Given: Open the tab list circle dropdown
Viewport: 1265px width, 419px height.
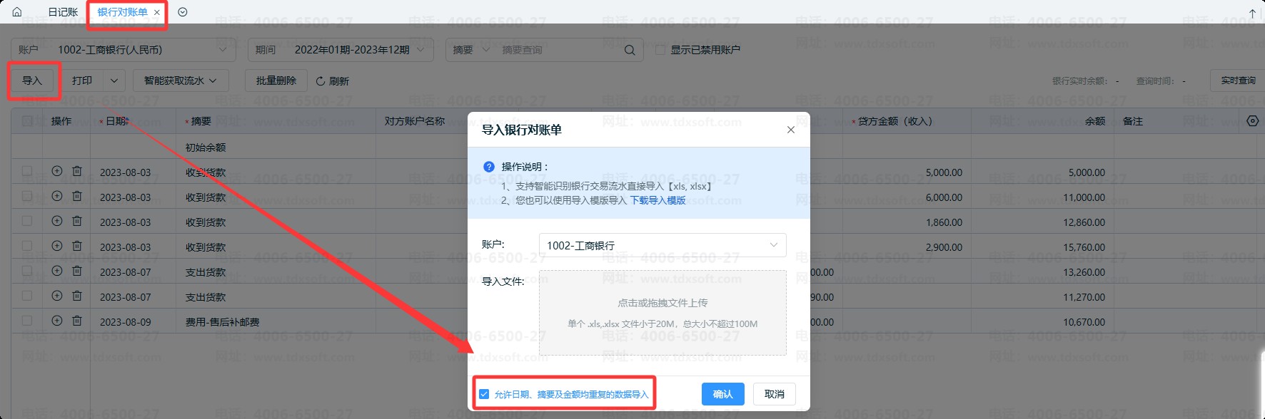Looking at the screenshot, I should (x=183, y=12).
